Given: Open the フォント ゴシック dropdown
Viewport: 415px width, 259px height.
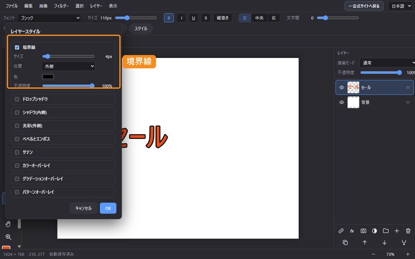Looking at the screenshot, I should [49, 18].
